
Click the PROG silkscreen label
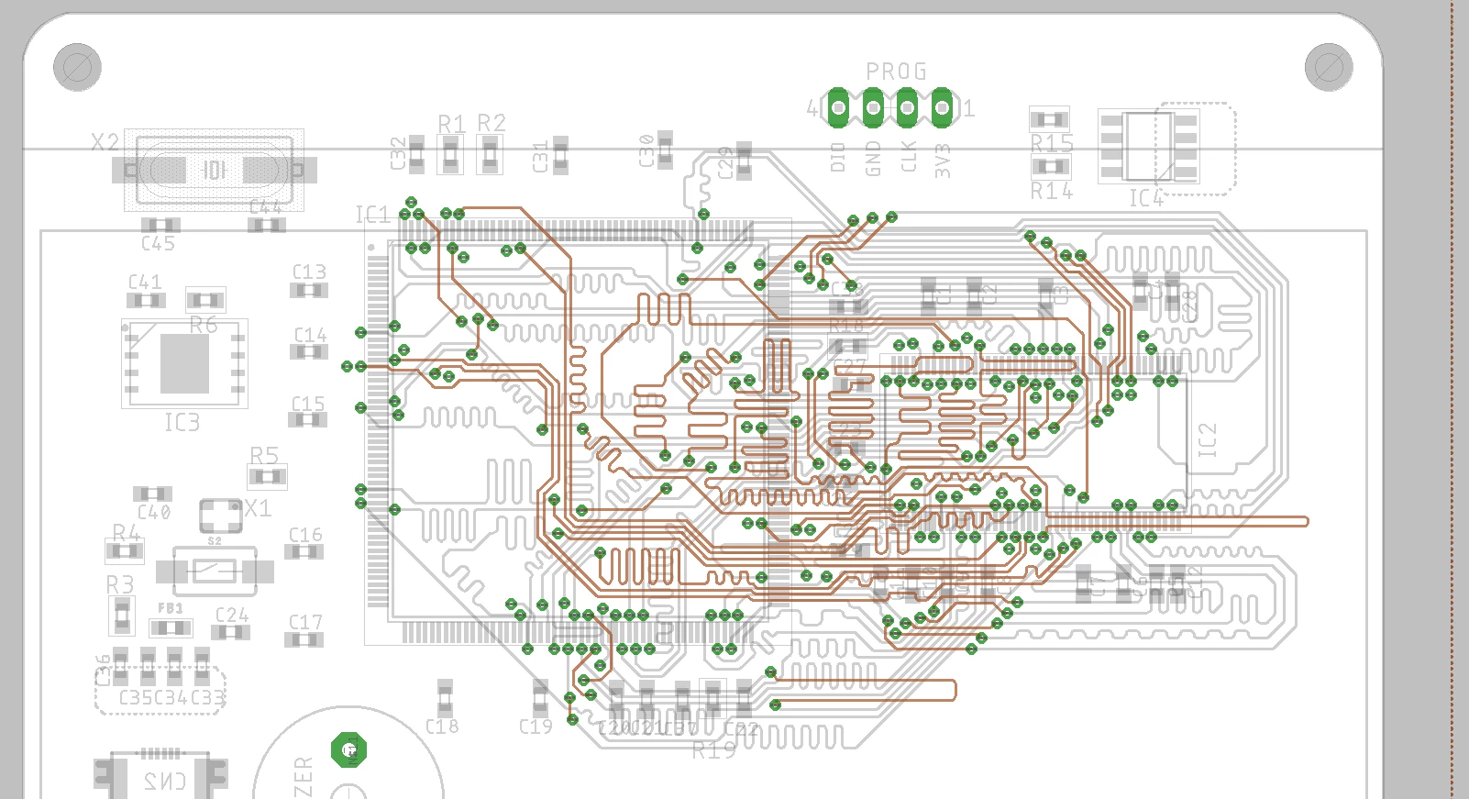point(896,72)
